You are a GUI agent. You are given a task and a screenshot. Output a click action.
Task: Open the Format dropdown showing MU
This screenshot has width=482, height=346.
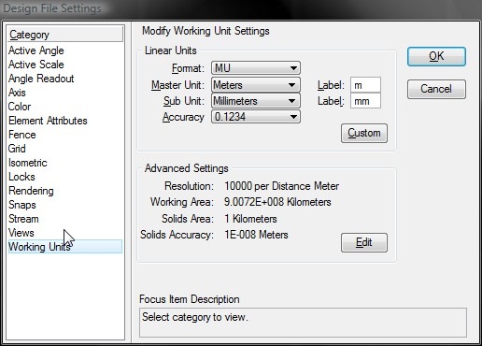click(256, 68)
